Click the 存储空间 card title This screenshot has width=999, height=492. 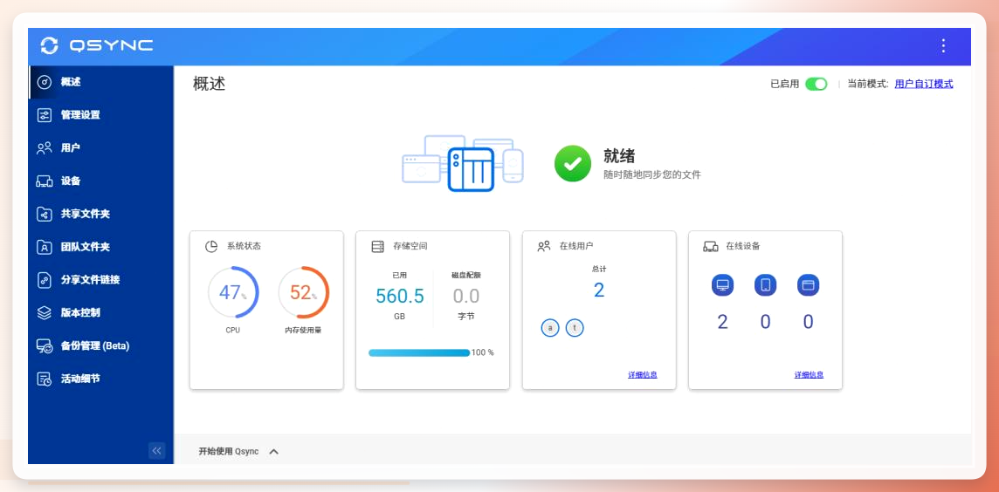coord(410,246)
